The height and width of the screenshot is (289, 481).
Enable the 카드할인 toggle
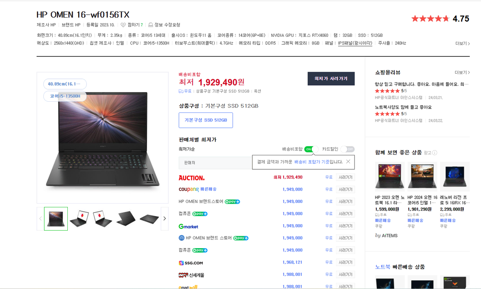347,149
